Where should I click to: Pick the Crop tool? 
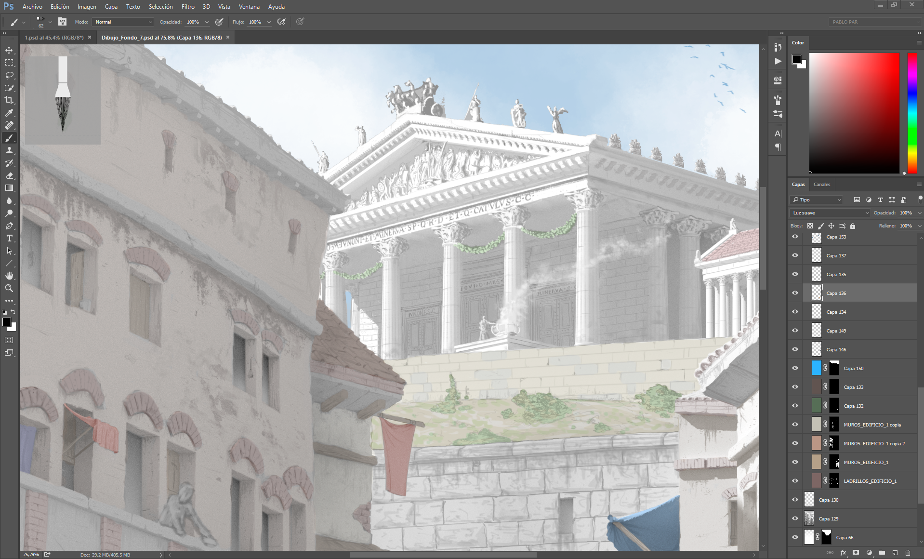point(9,100)
